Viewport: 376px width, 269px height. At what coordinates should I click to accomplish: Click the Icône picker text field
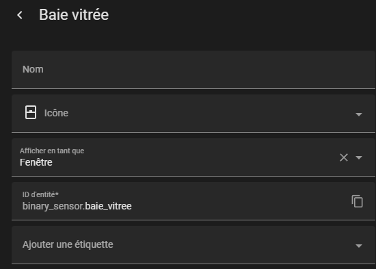[193, 114]
